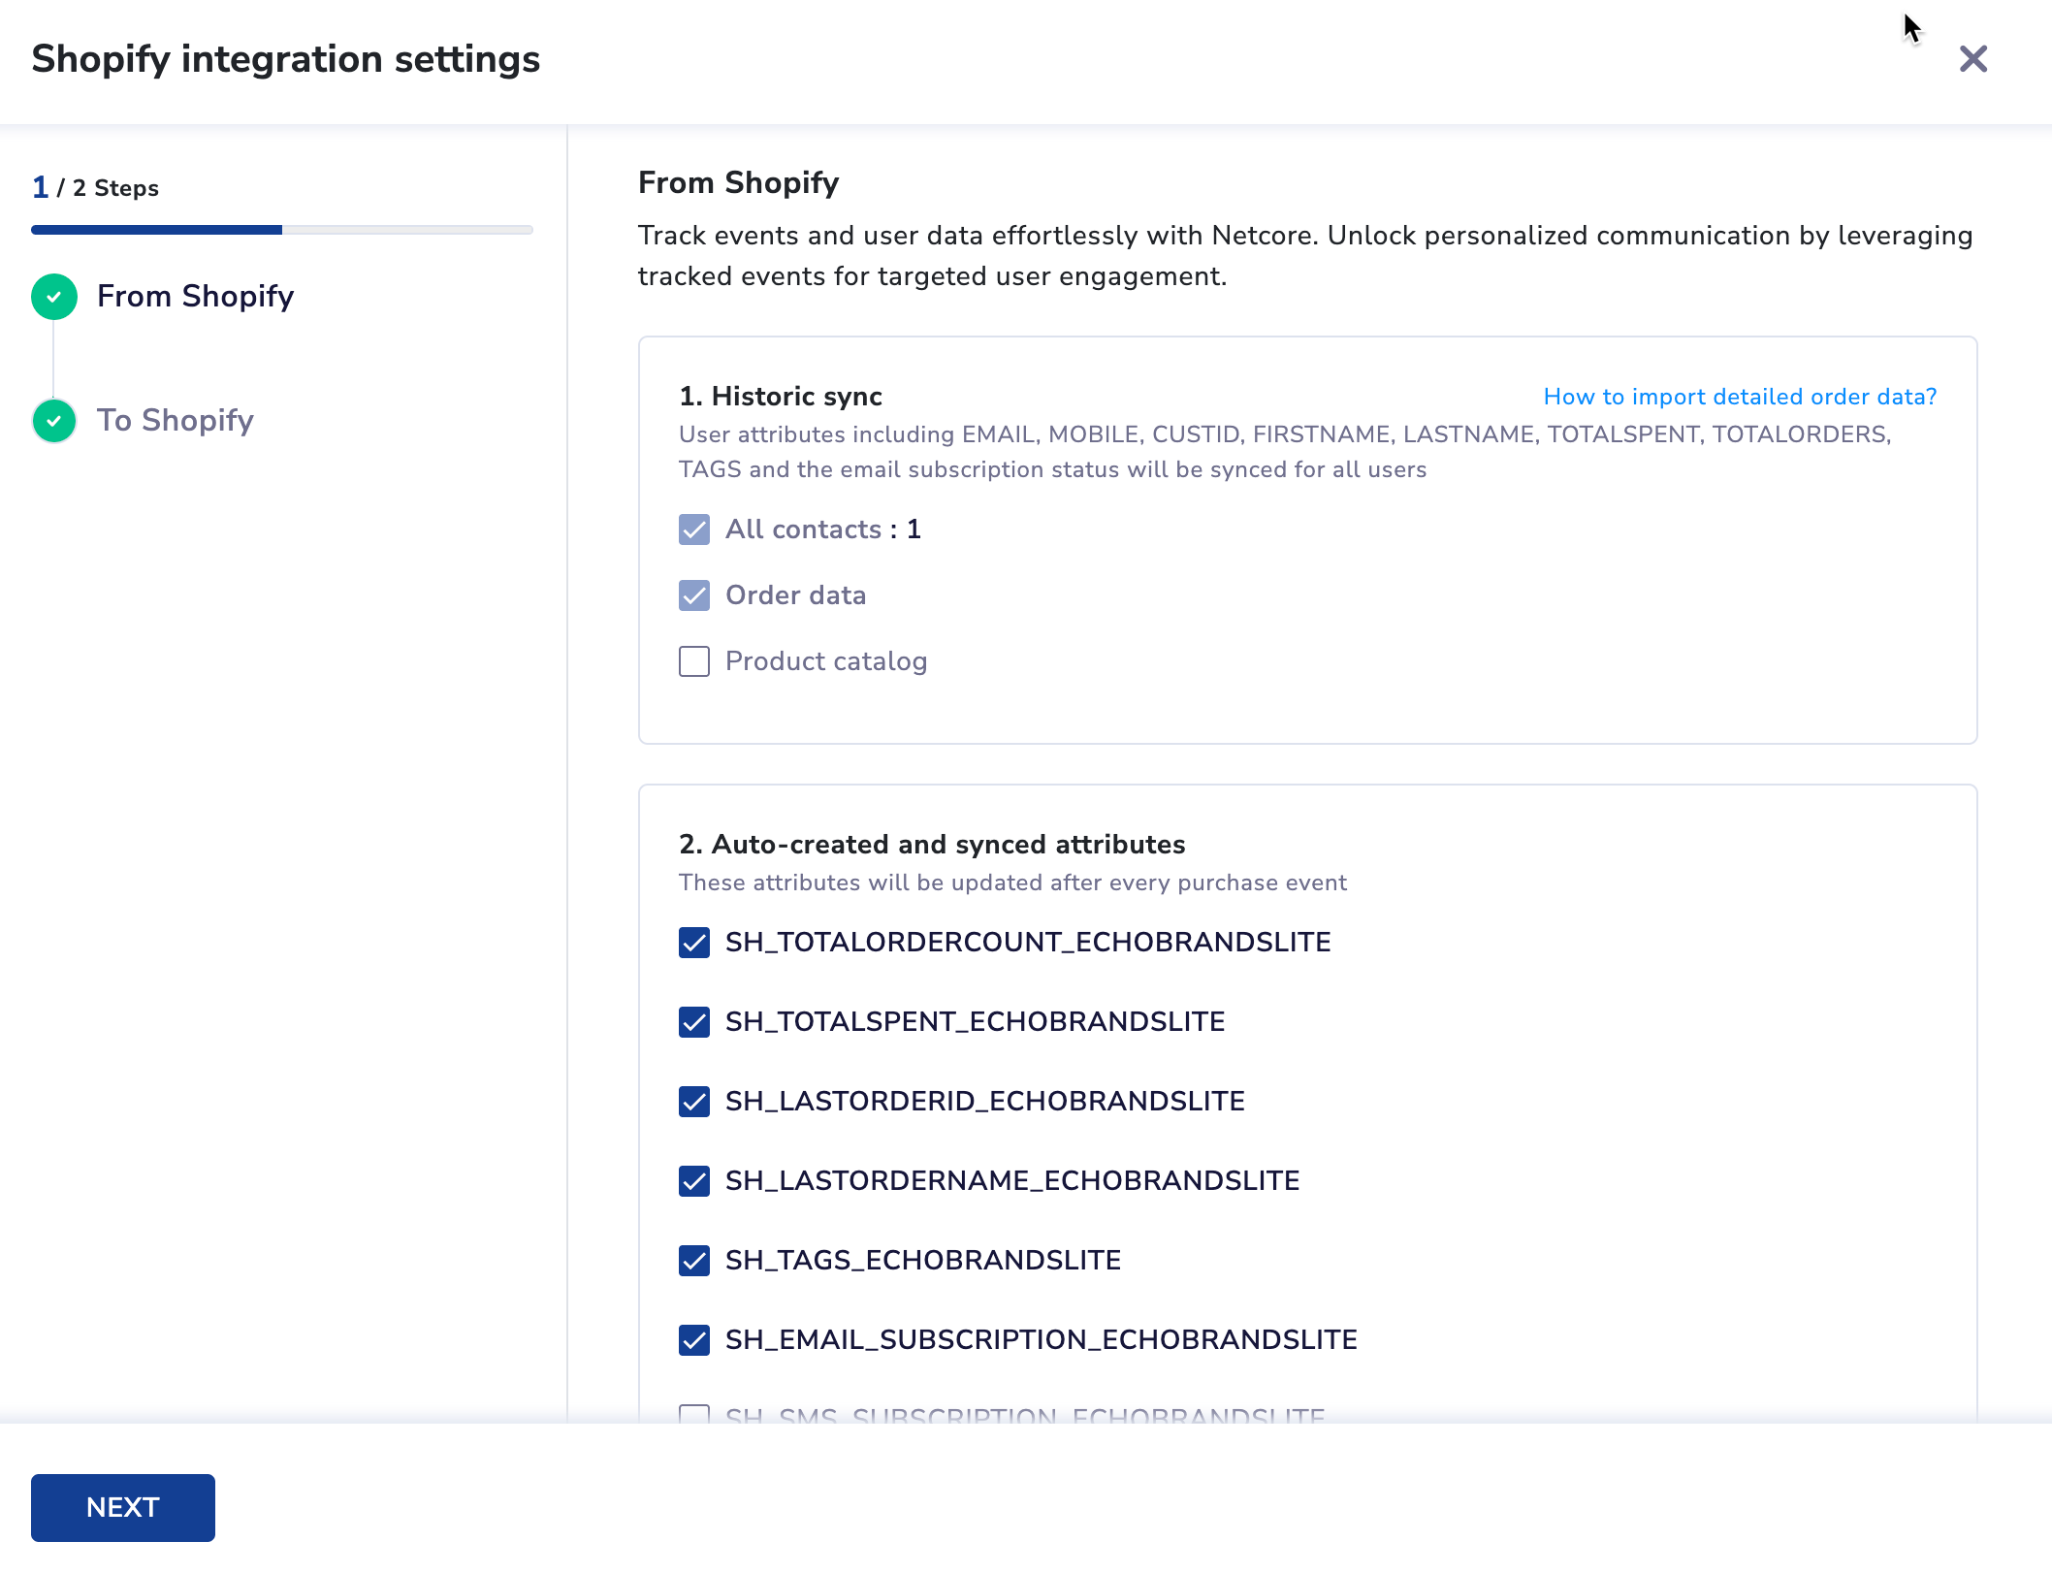Toggle SH_LASTORDERID_ECHOBRANDSLITE checkbox

(x=694, y=1102)
